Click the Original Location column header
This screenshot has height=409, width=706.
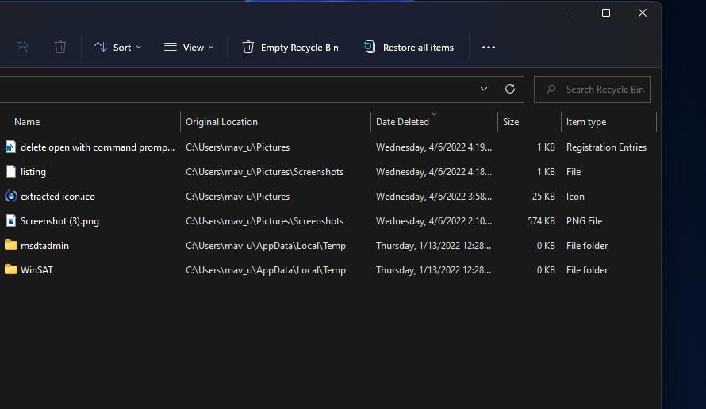pos(221,122)
